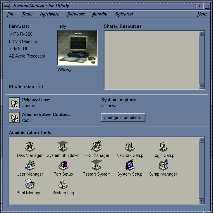Launch the System Shutdown tool
Viewport: 213px width, 213px height.
[63, 146]
